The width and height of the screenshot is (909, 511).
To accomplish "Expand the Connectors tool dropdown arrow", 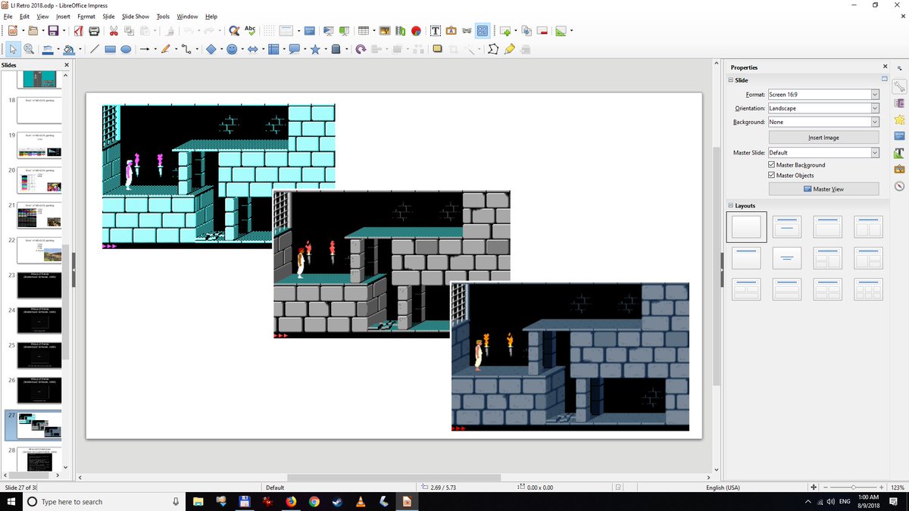I will 196,49.
